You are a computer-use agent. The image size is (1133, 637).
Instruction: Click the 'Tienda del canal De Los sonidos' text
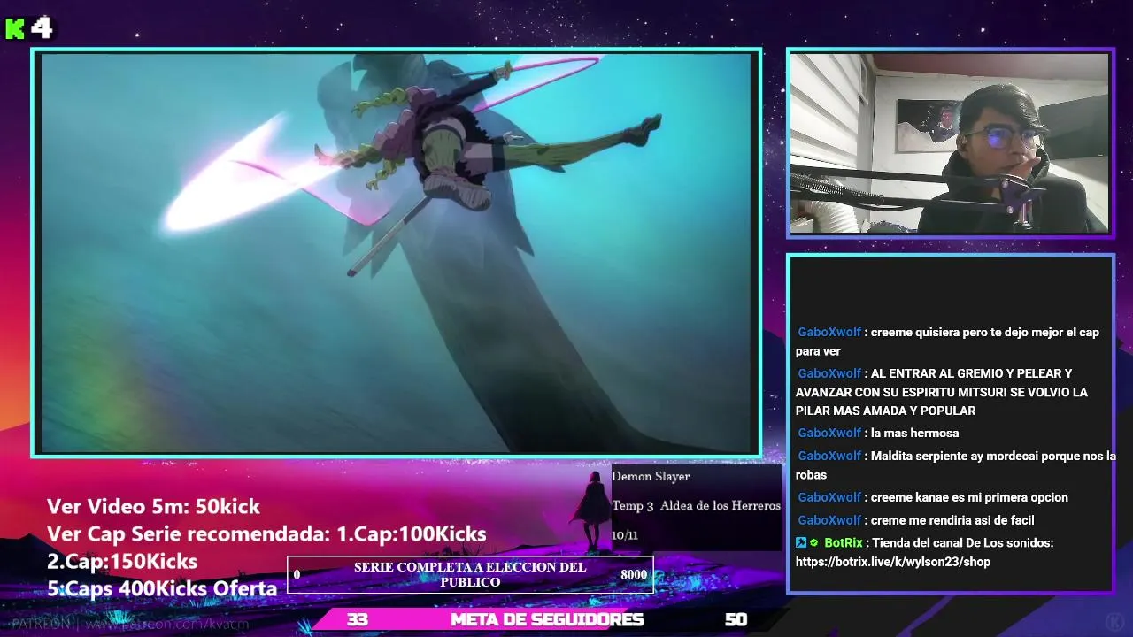click(x=962, y=543)
